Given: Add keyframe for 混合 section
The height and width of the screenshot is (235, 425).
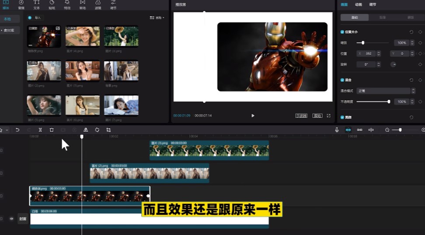Looking at the screenshot, I should [x=420, y=80].
